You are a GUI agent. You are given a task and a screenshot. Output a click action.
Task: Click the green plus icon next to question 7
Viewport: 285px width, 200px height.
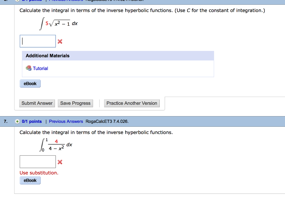pyautogui.click(x=17, y=121)
